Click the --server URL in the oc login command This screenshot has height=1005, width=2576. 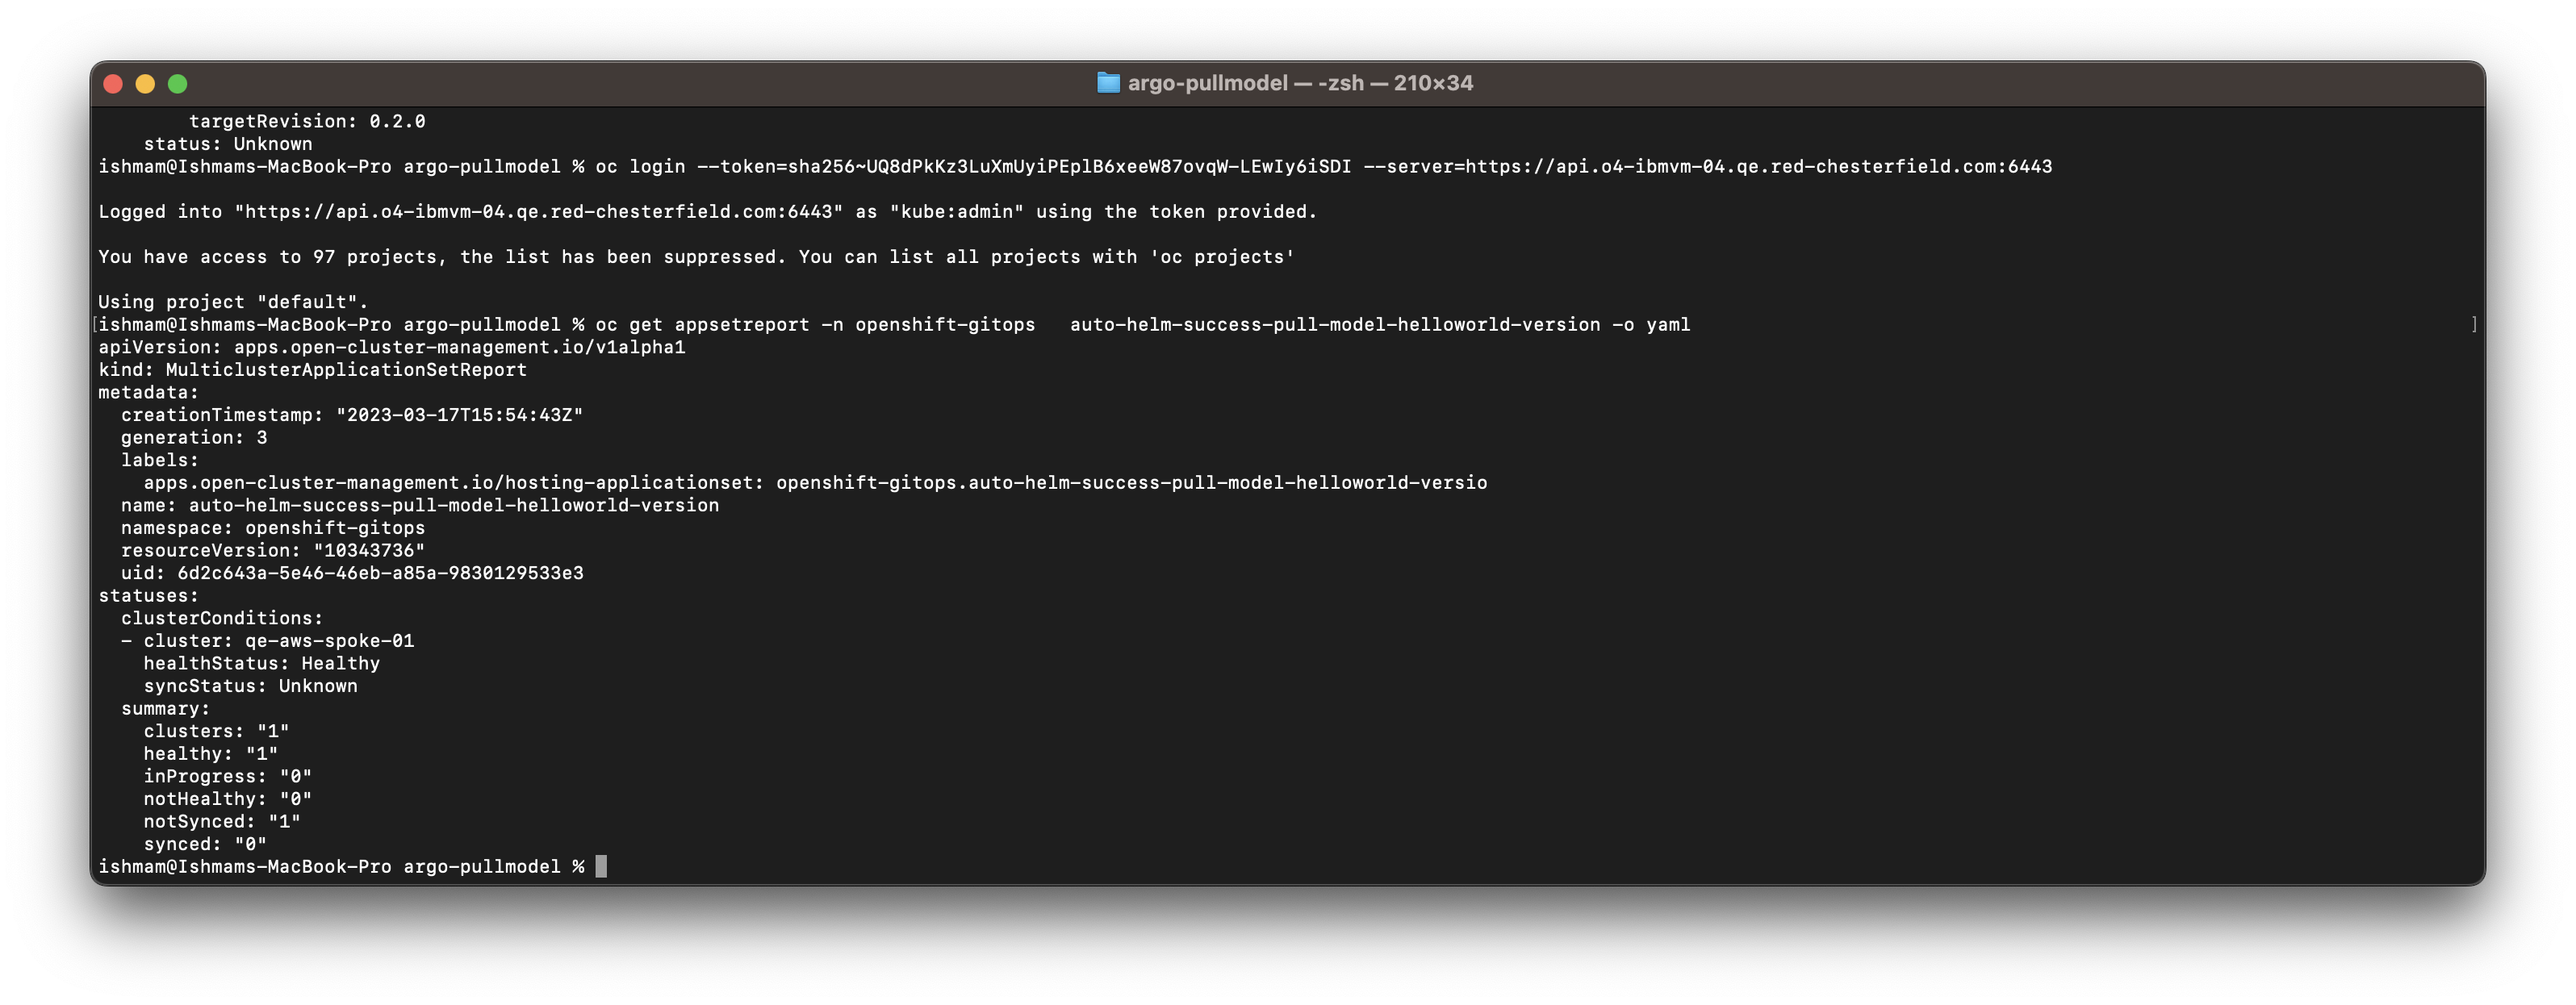pyautogui.click(x=1758, y=167)
